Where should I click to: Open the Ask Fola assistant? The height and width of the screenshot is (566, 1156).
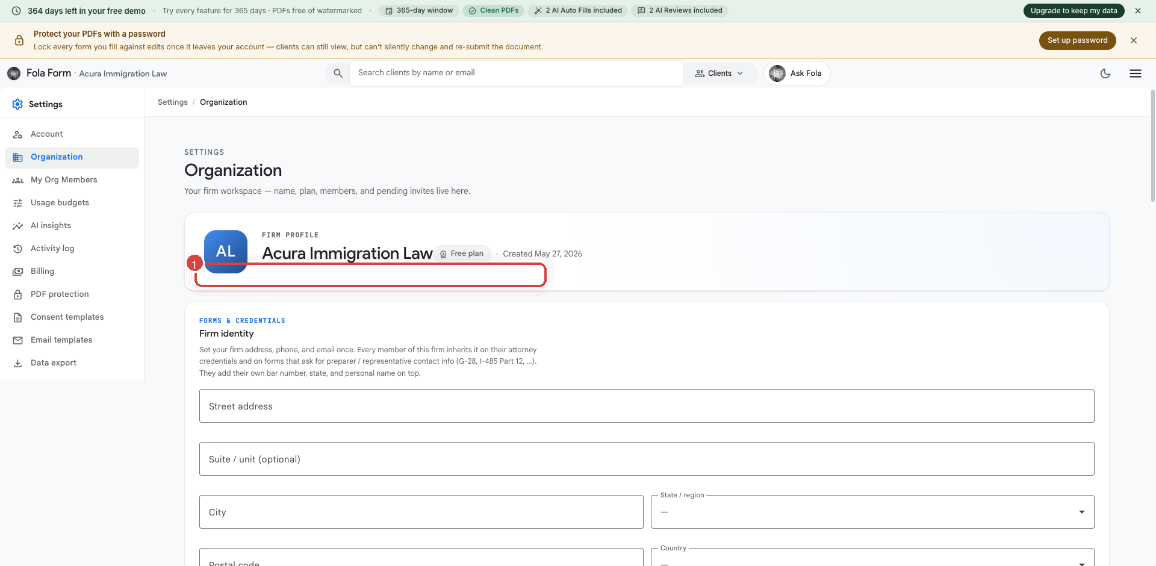797,73
